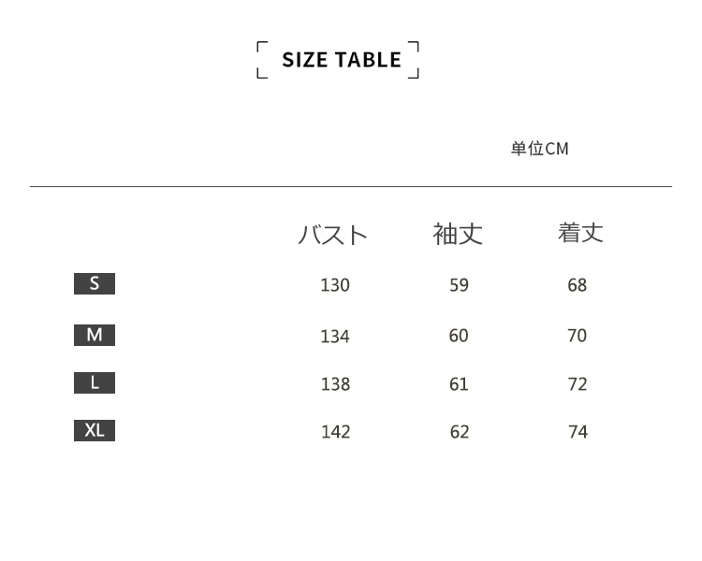702x561 pixels.
Task: Select the M size badge
Action: coord(95,334)
